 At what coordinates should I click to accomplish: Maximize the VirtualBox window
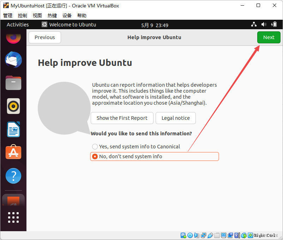tap(258, 5)
